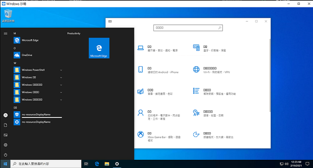Click the gear settings app icon in Start list
This screenshot has width=313, height=168.
click(x=17, y=122)
